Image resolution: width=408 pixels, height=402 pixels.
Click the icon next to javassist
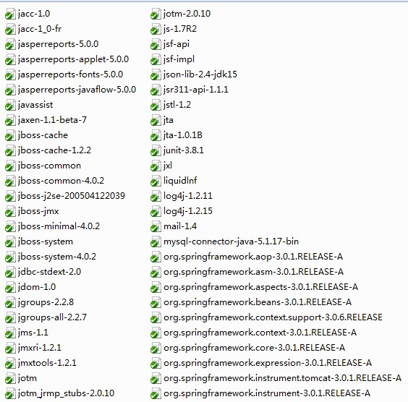[10, 105]
